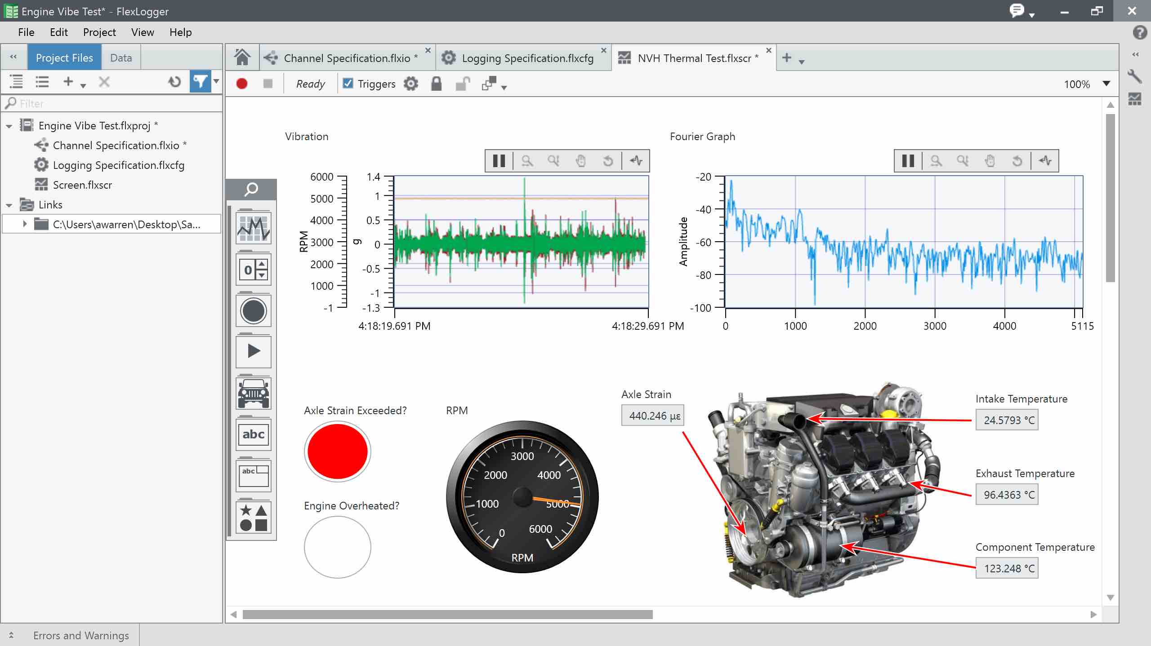This screenshot has width=1151, height=646.
Task: Switch to the Logging Specification.flxcfg tab
Action: pos(527,58)
